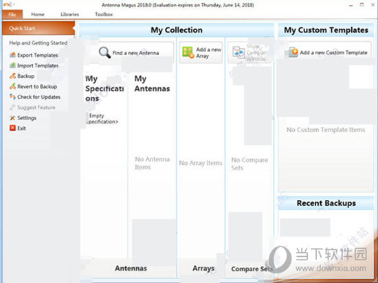Click the red Exit icon
The width and height of the screenshot is (378, 283).
pos(12,128)
